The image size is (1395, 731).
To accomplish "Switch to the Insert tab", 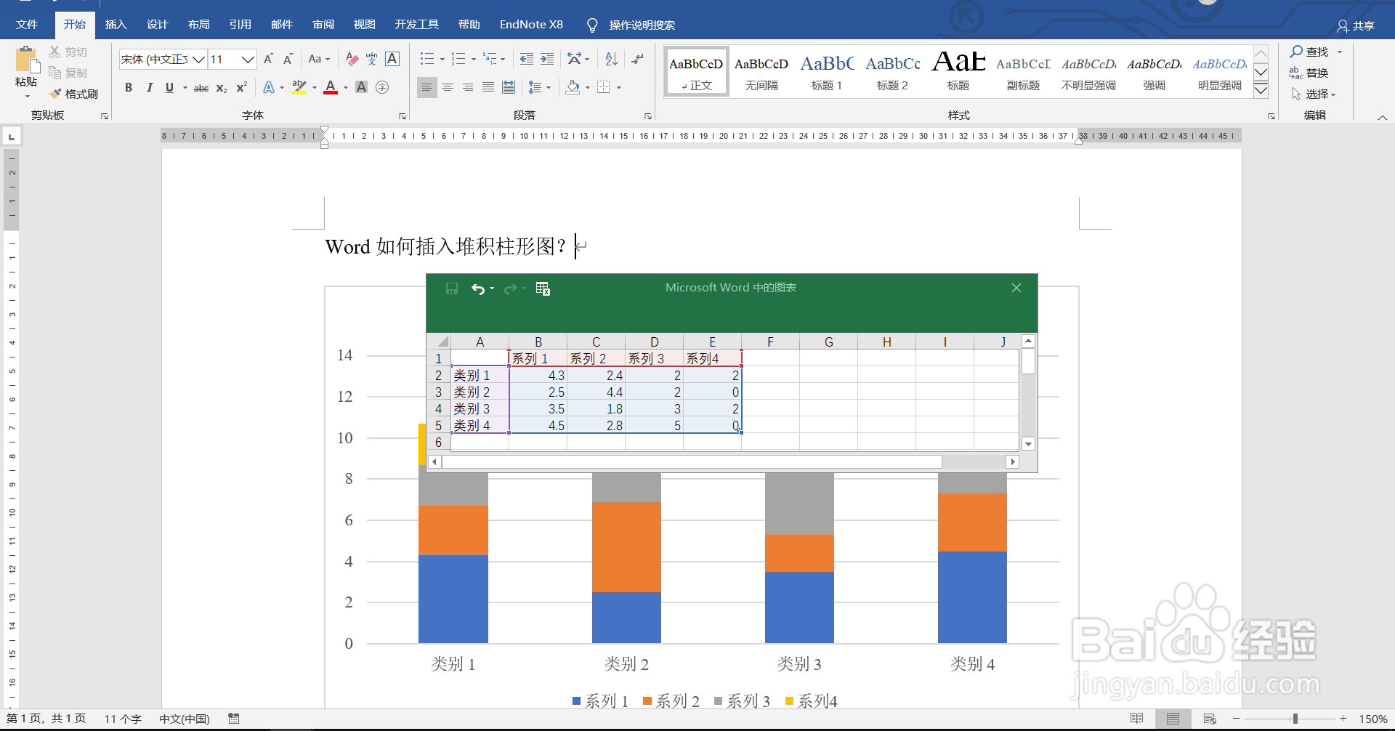I will tap(116, 25).
